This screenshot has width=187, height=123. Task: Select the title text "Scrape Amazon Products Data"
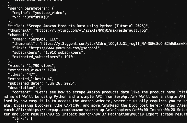click(57, 26)
